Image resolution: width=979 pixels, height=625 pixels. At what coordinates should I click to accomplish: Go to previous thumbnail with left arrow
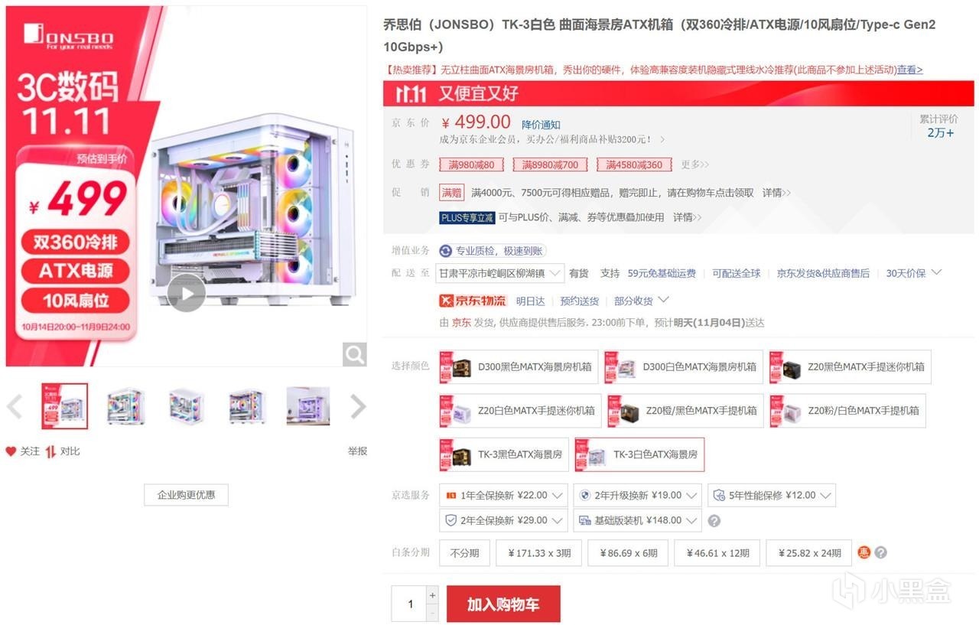coord(15,406)
